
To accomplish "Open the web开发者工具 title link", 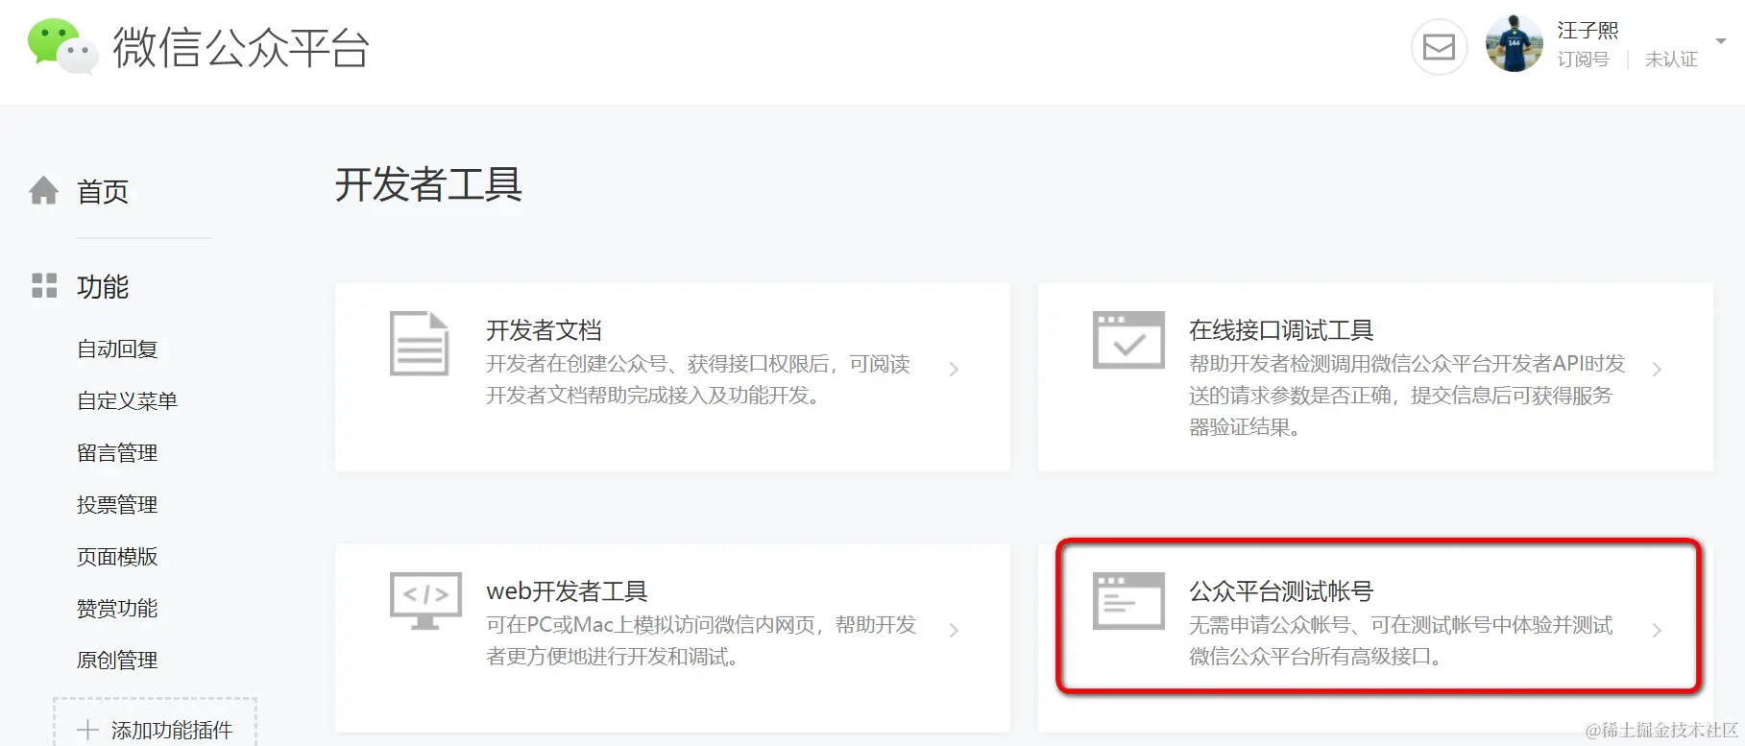I will tap(567, 591).
